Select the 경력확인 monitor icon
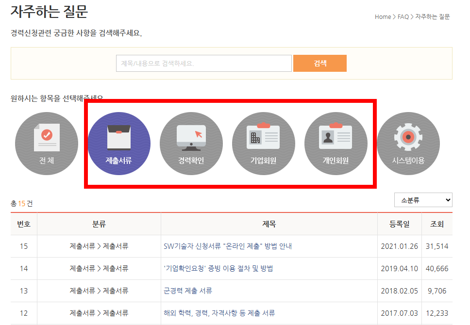 [x=191, y=144]
